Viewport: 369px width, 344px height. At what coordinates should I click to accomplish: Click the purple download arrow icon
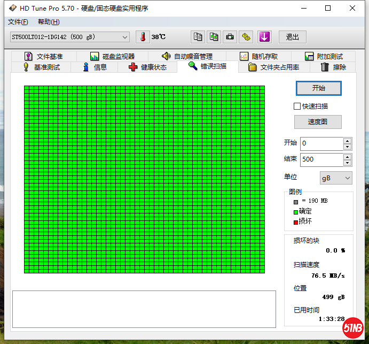click(265, 37)
